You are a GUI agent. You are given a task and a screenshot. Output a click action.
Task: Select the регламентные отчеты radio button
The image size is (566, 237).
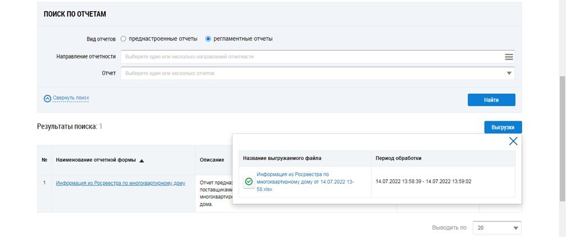point(208,39)
